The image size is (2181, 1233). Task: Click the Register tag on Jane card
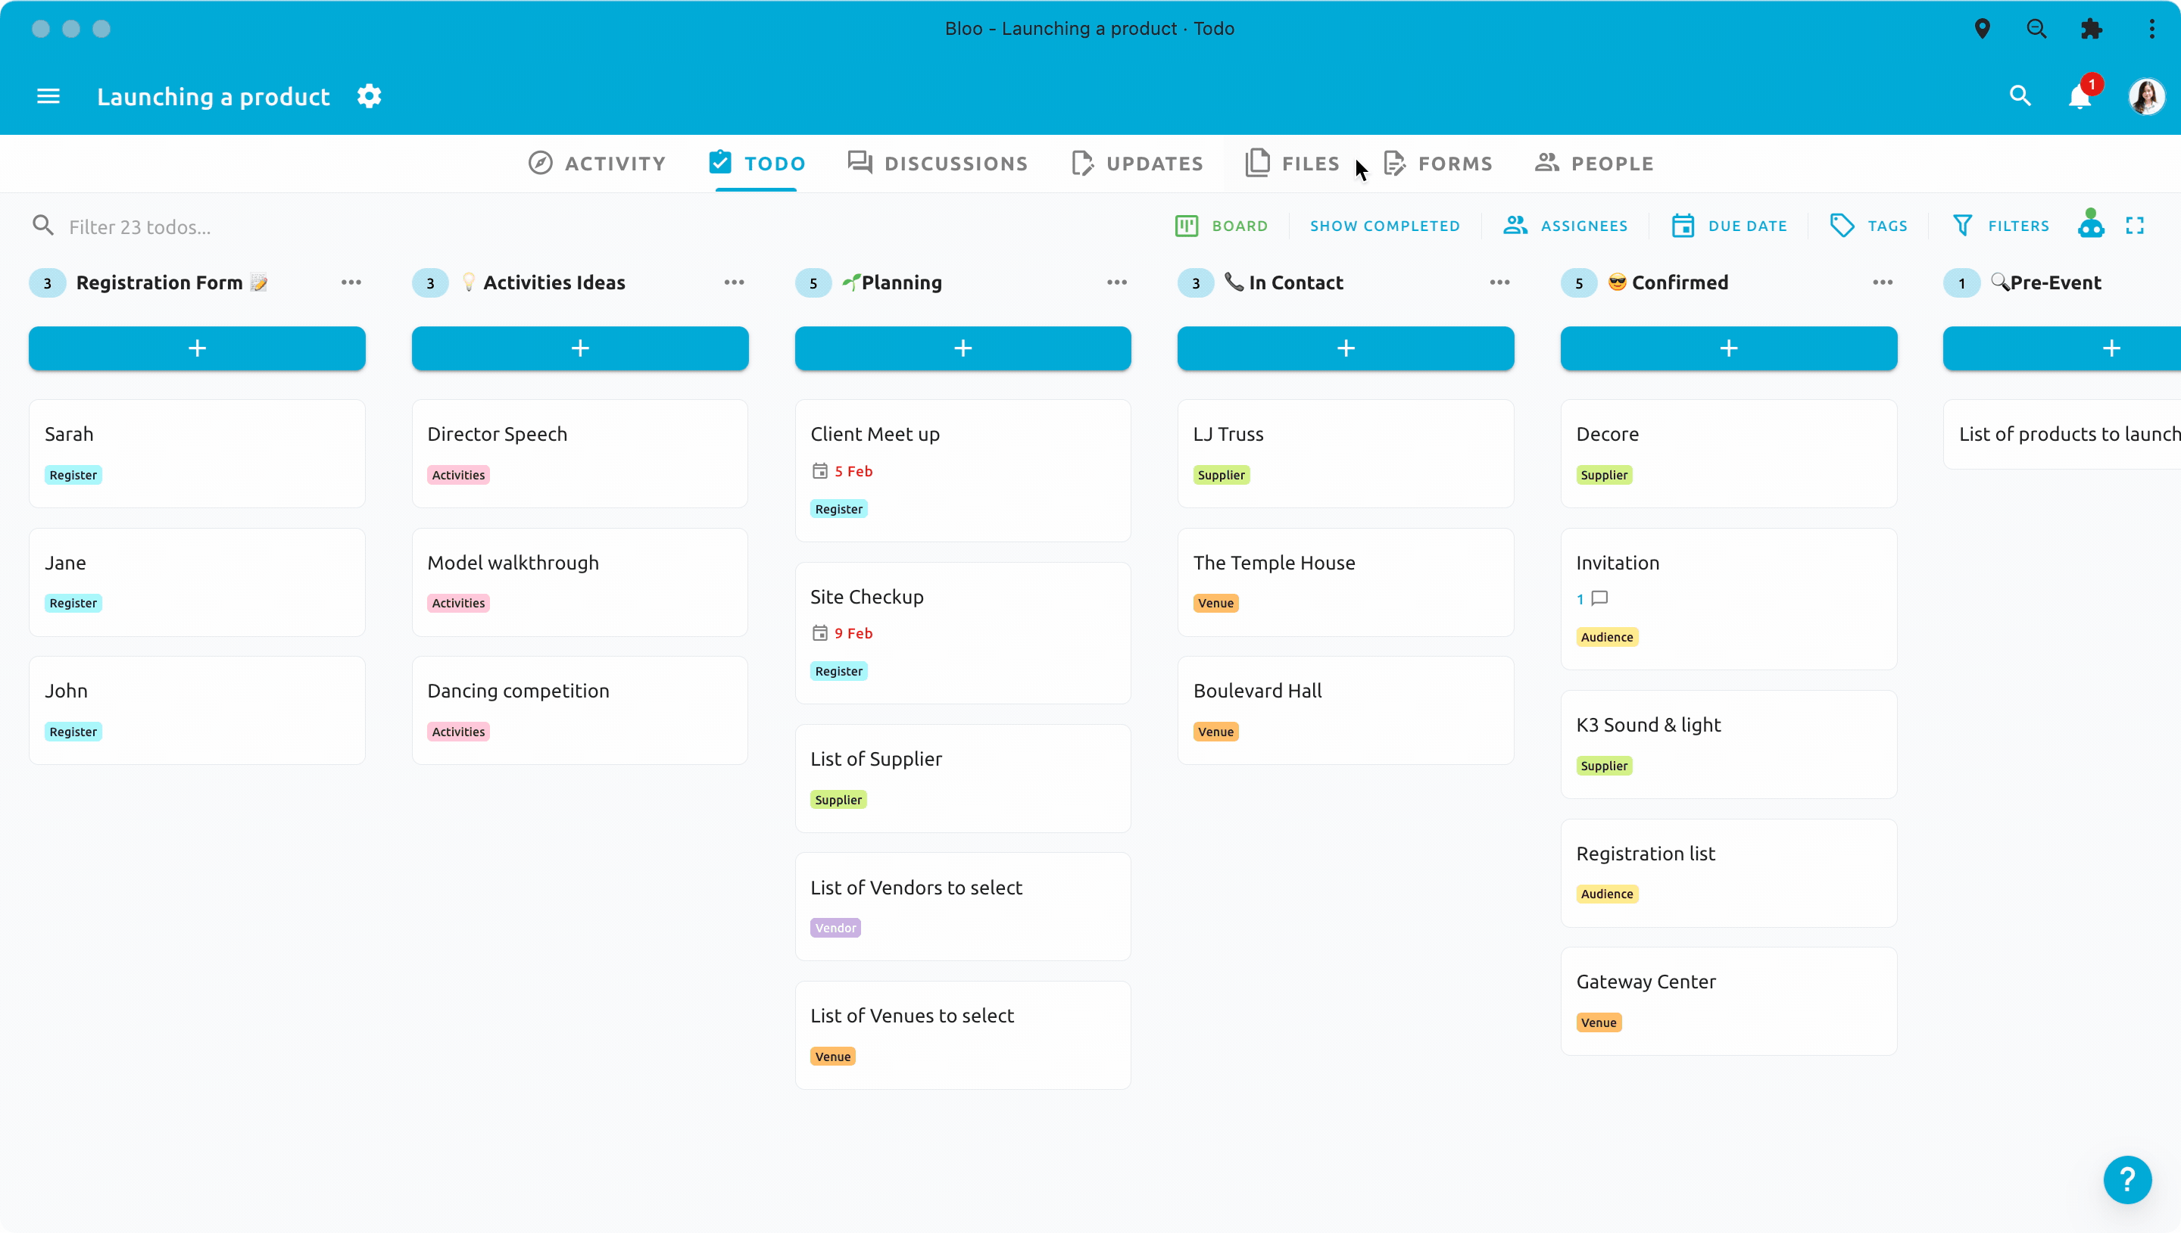pyautogui.click(x=73, y=603)
